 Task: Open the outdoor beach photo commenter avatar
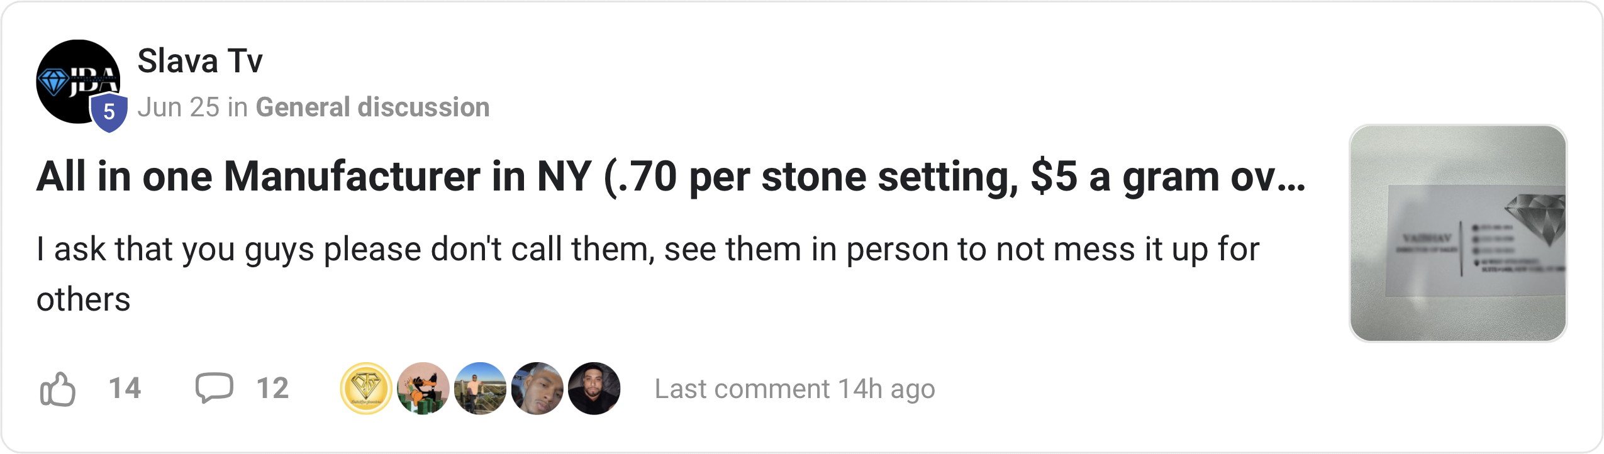pos(481,389)
